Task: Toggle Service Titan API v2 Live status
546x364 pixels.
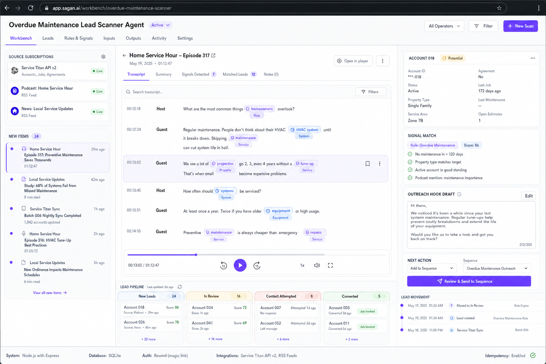Action: (x=97, y=71)
